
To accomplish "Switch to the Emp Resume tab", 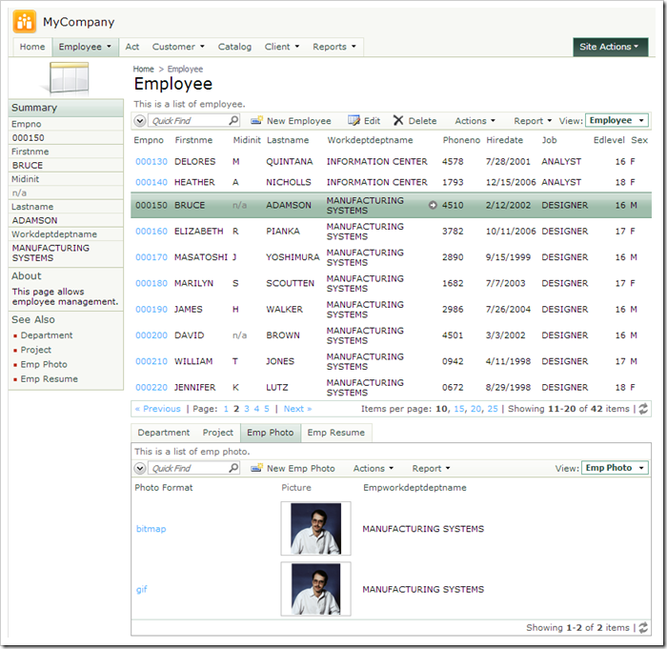I will click(335, 433).
